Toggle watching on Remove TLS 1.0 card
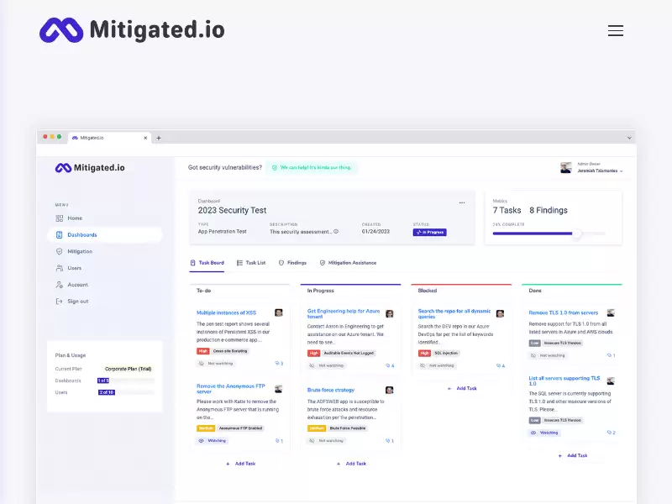Image resolution: width=672 pixels, height=504 pixels. coord(548,355)
